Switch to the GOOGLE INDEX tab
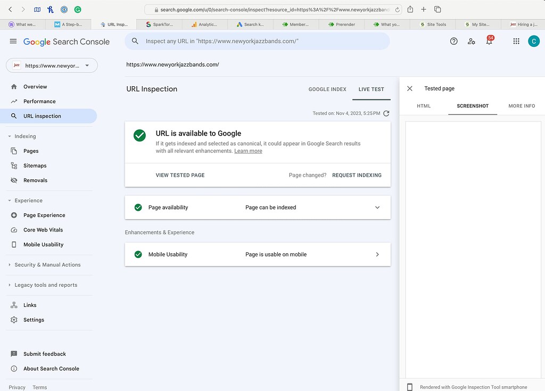This screenshot has height=391, width=545. point(327,89)
